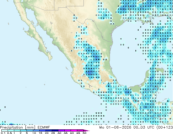This screenshot has width=173, height=134.
Task: Click the "40" legend value label
Action: click(x=72, y=133)
